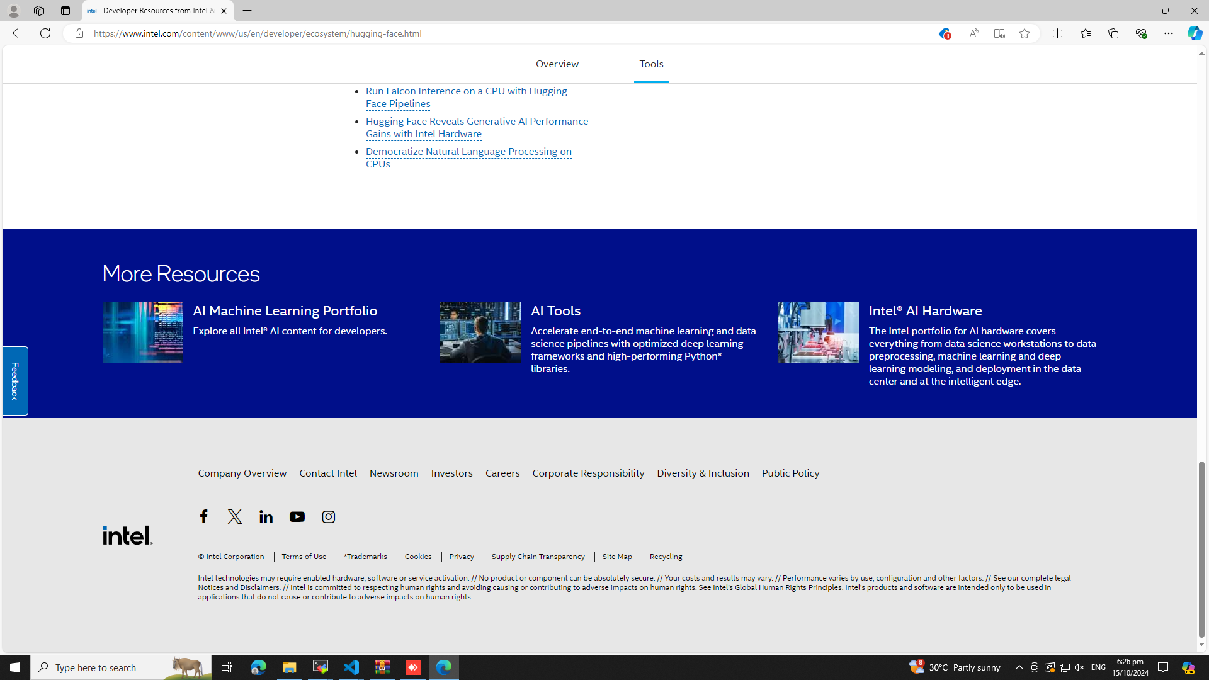Open the shopping coupons icon in address bar
1209x680 pixels.
point(943,34)
